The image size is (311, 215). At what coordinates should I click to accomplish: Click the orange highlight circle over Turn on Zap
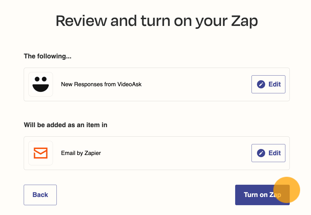(287, 190)
